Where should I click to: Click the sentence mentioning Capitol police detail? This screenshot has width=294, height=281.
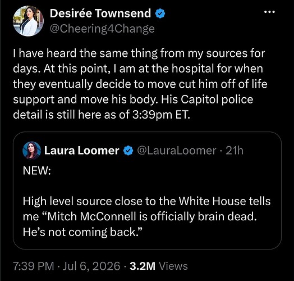click(133, 107)
